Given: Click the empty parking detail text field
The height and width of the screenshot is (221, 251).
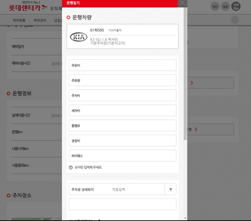Looking at the screenshot, I should (122, 205).
